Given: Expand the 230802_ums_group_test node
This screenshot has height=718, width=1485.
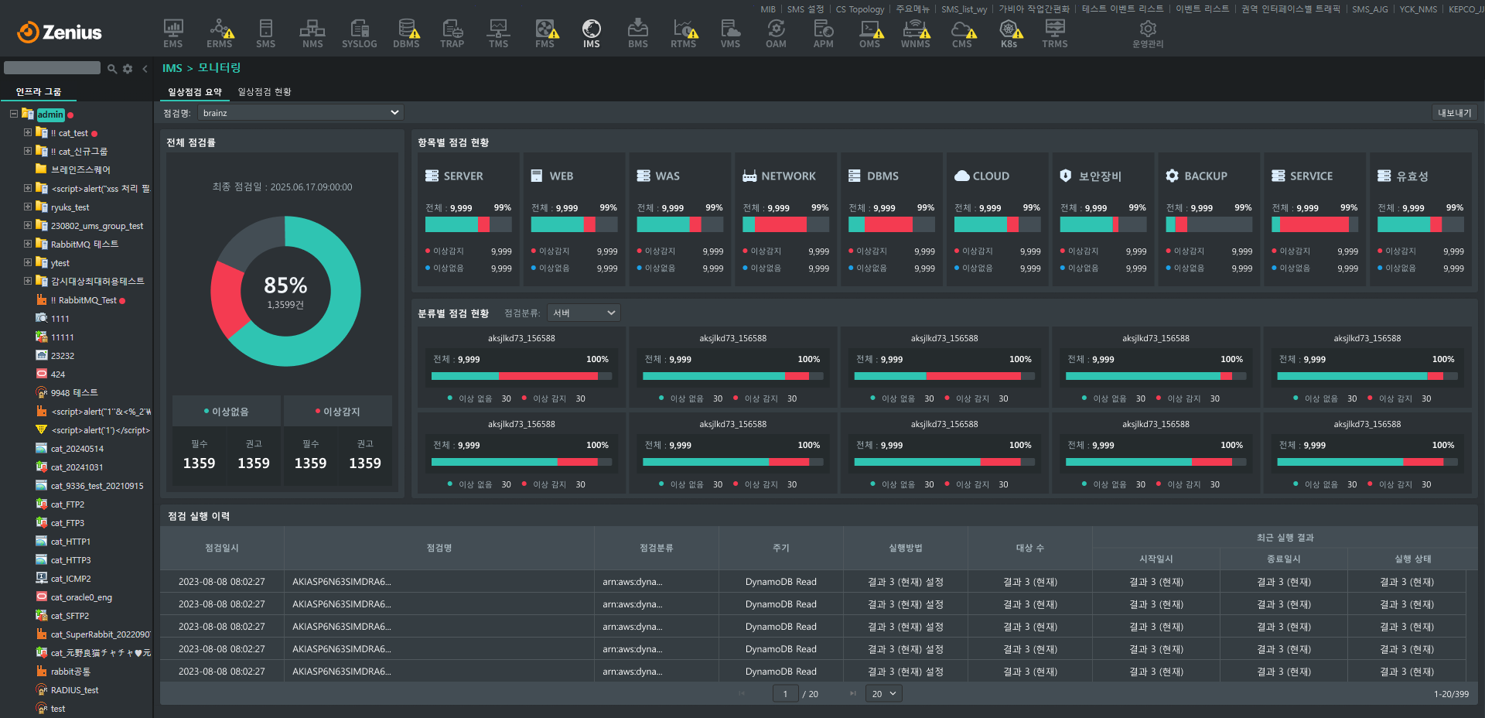Looking at the screenshot, I should coord(28,225).
